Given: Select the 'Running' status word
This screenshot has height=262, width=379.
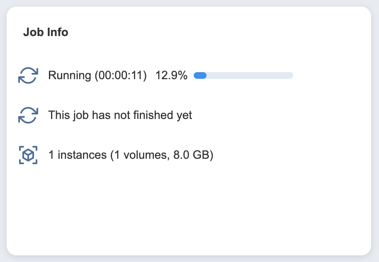Looking at the screenshot, I should point(70,75).
